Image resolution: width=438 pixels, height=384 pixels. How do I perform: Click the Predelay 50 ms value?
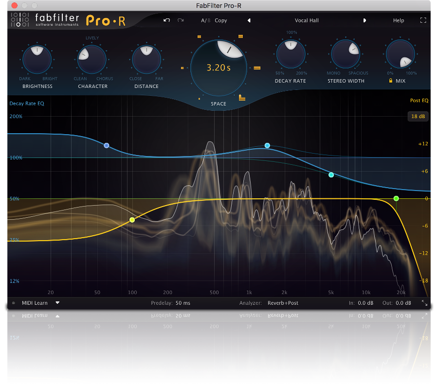[x=182, y=303]
